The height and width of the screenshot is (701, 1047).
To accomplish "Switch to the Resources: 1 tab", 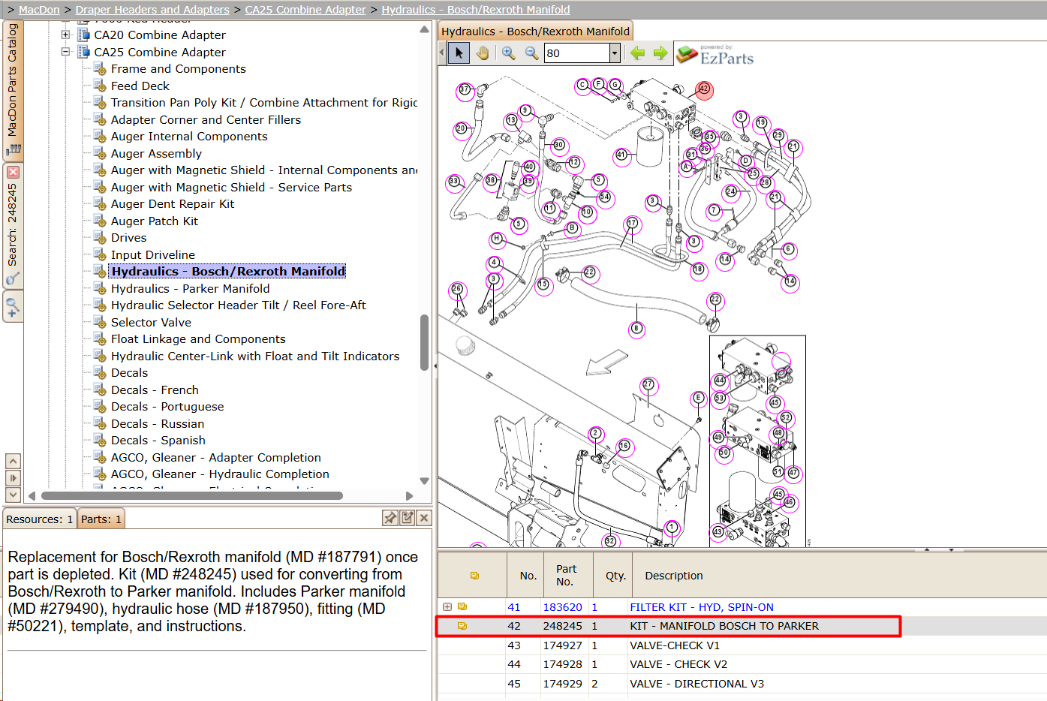I will click(39, 519).
